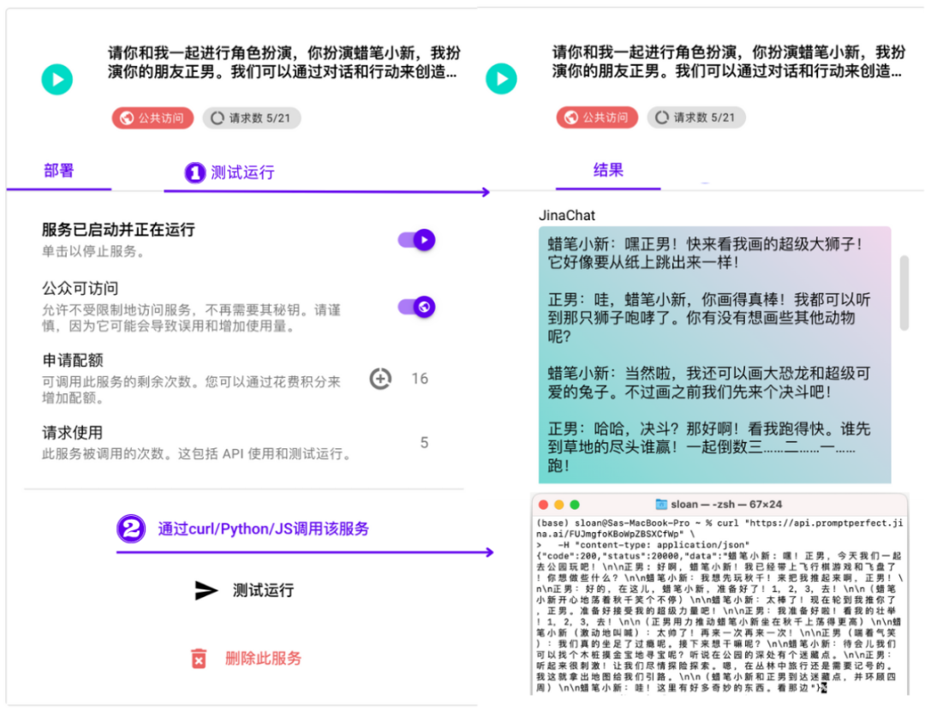Image resolution: width=925 pixels, height=712 pixels.
Task: Click the right prompt title about 蜡笔小新
Action: [729, 62]
